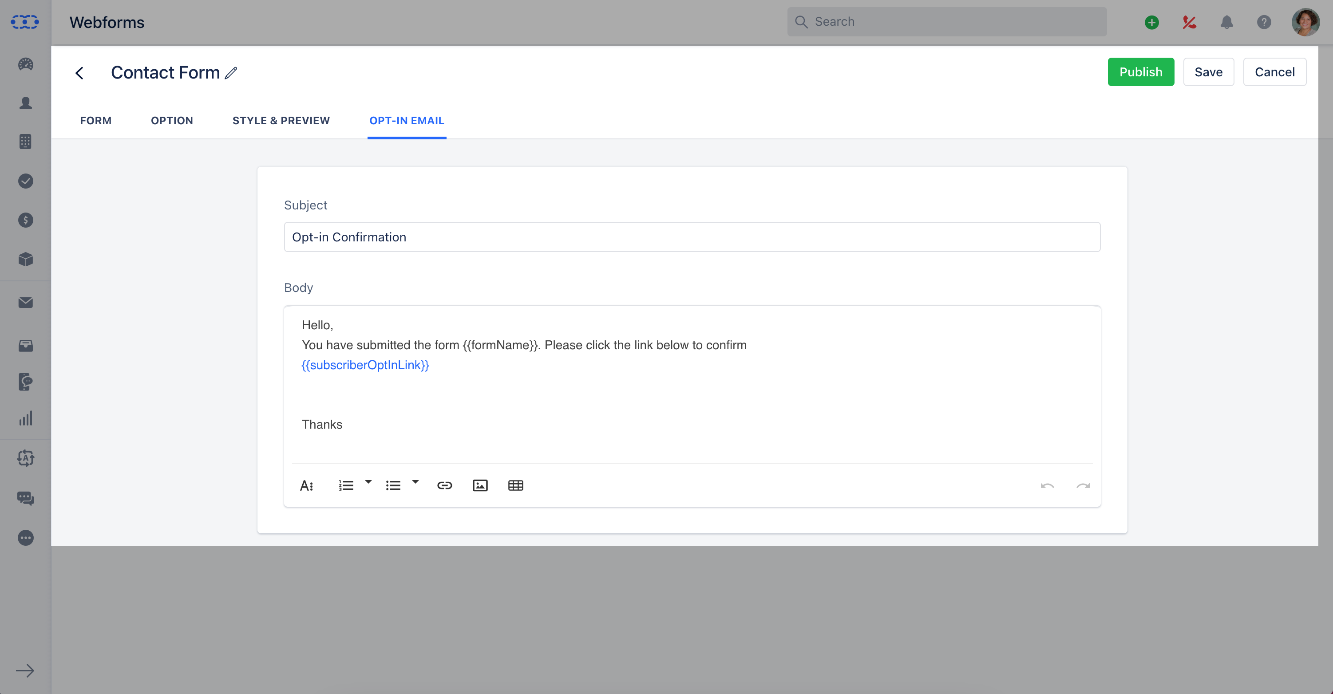1333x694 pixels.
Task: Open the deals dollar icon
Action: tap(25, 220)
